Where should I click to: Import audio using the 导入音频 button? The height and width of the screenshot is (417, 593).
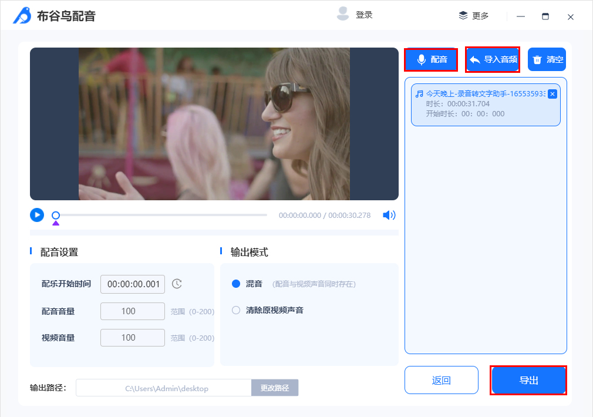point(492,59)
